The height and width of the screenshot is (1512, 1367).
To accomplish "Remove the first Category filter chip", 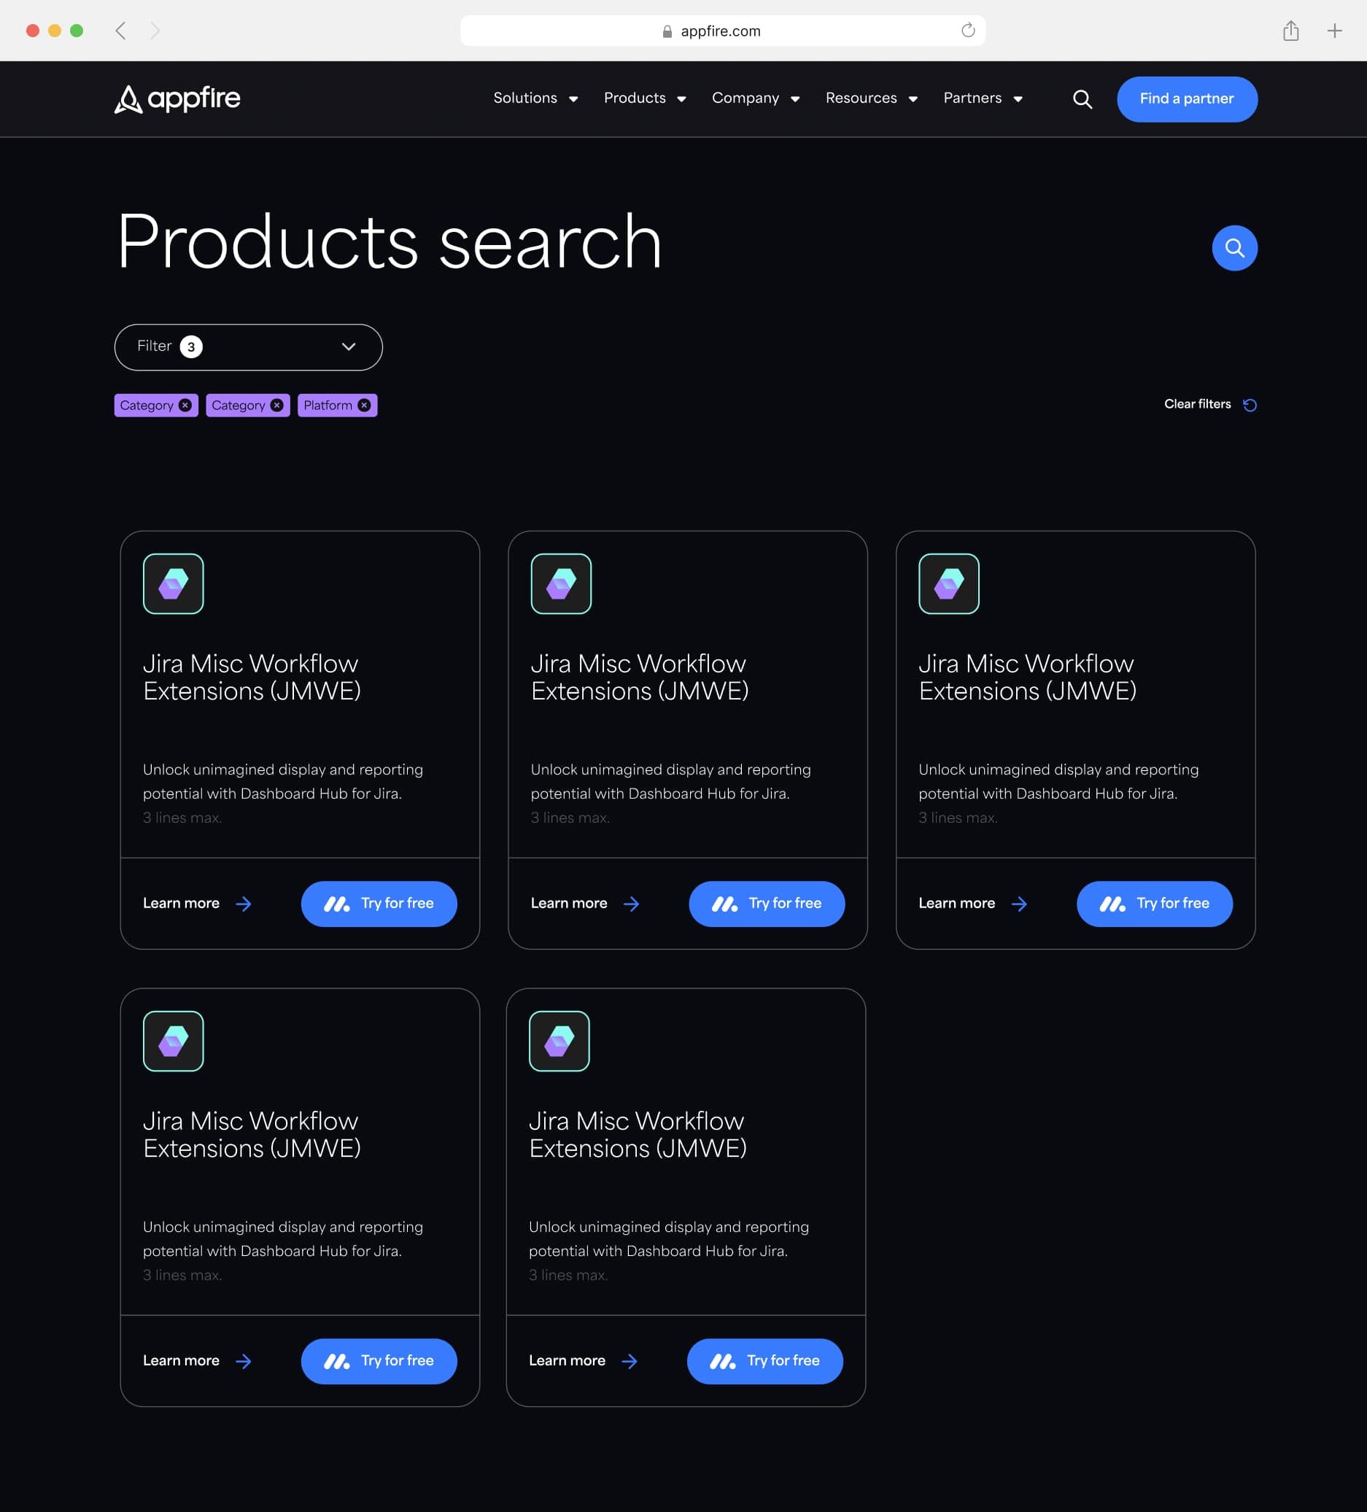I will pos(185,405).
